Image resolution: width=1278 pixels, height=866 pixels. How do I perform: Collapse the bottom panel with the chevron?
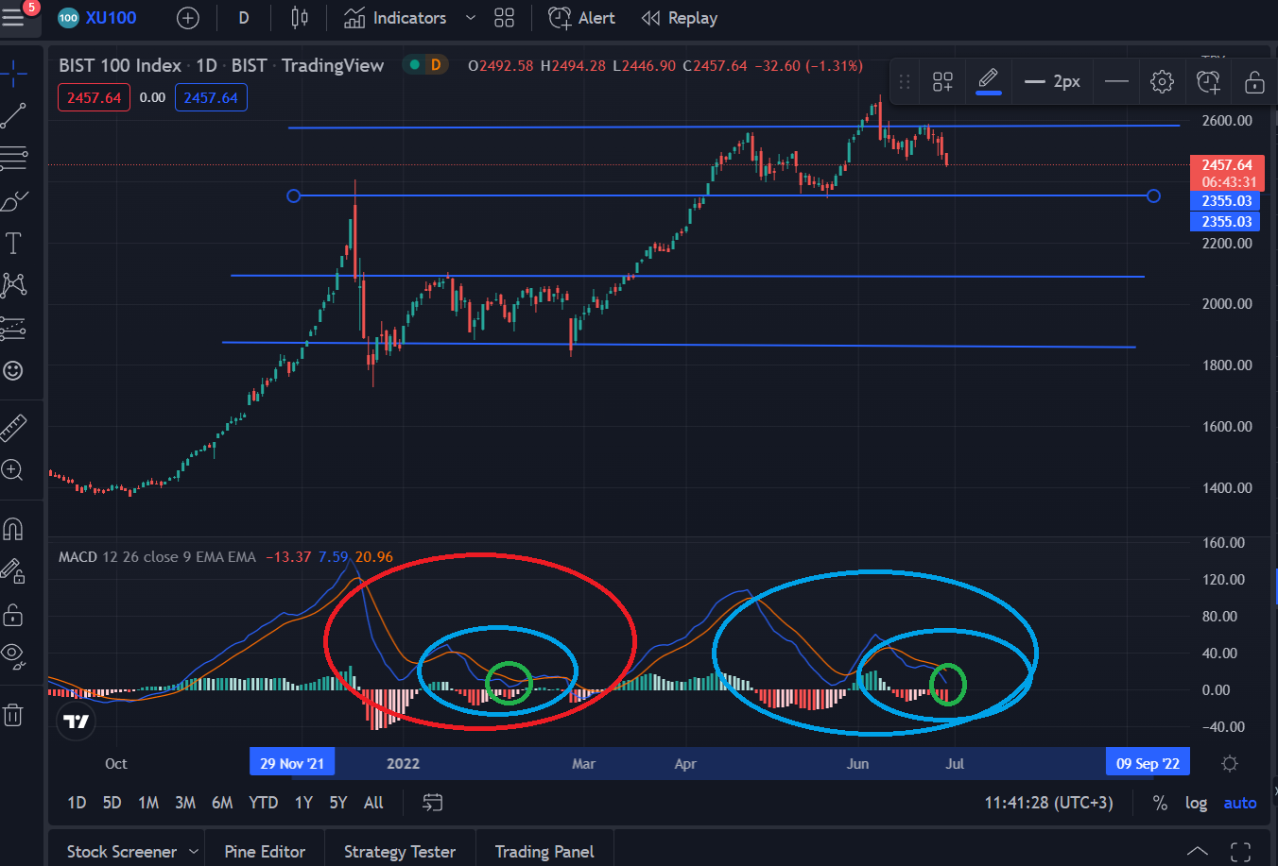pos(1197,851)
